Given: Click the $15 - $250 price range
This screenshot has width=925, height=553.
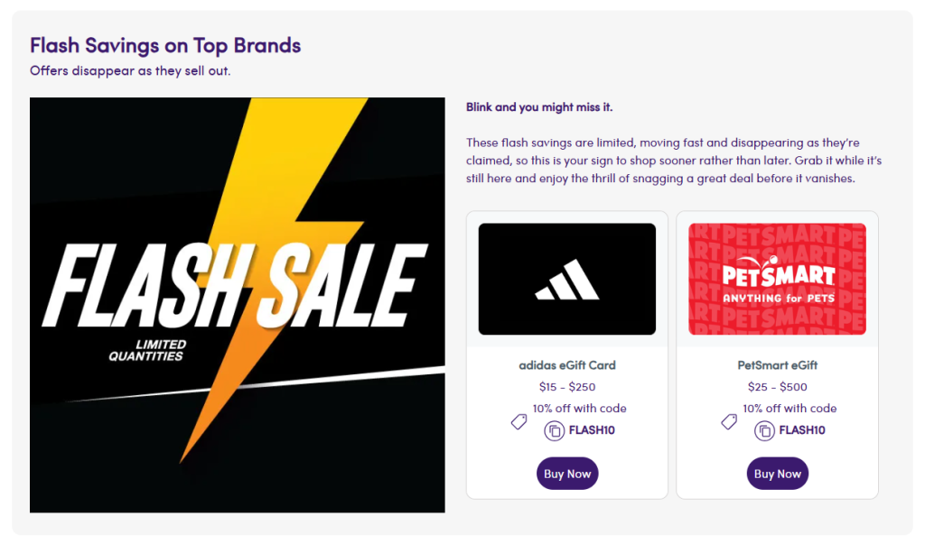Looking at the screenshot, I should (566, 387).
